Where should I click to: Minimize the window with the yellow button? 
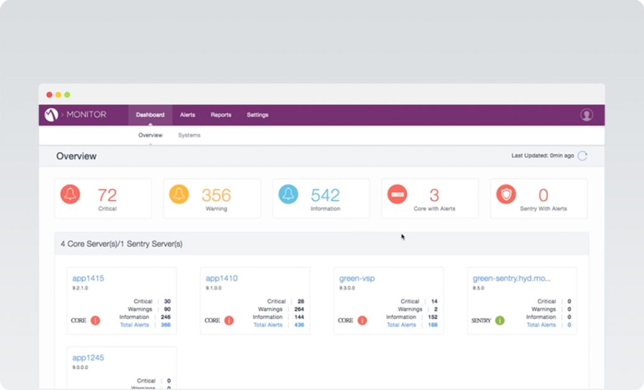pyautogui.click(x=58, y=95)
